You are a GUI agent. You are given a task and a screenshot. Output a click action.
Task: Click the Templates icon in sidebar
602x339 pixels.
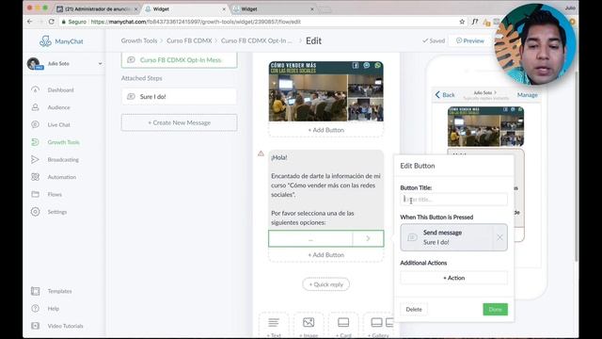(x=36, y=291)
